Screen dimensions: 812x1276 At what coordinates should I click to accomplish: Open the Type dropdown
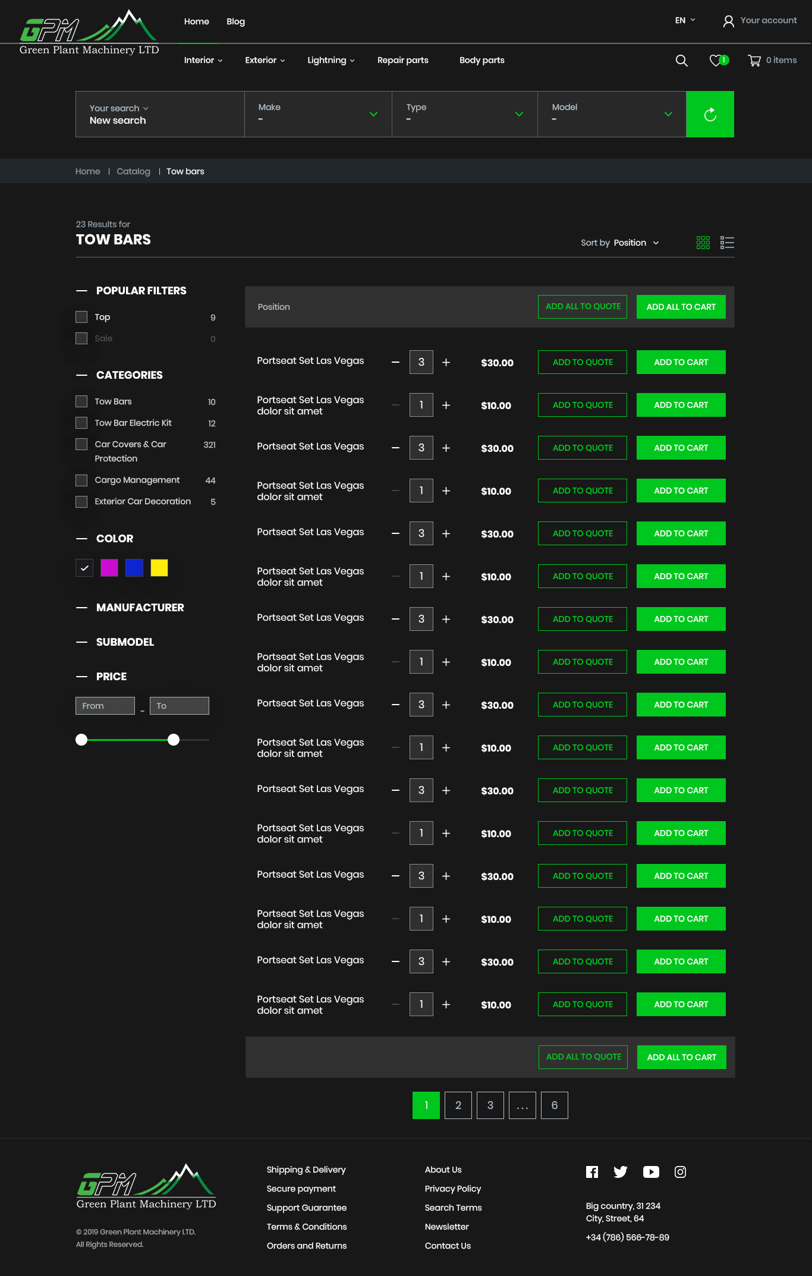pos(465,114)
